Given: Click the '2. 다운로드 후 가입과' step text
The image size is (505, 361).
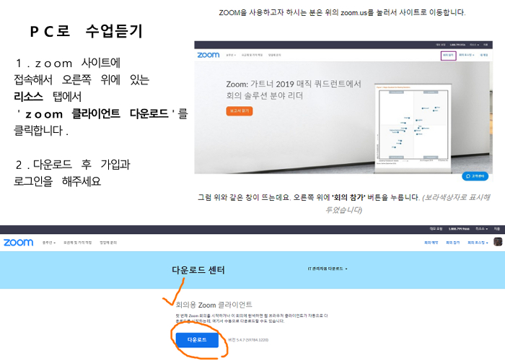Looking at the screenshot, I should click(x=73, y=165).
